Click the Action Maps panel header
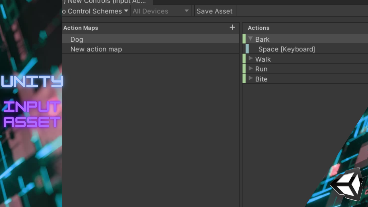Viewport: 368px width, 207px height. (x=80, y=28)
